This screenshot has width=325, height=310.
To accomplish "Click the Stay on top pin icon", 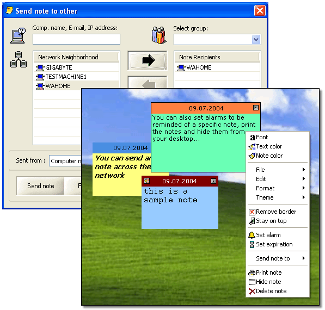I will click(252, 221).
